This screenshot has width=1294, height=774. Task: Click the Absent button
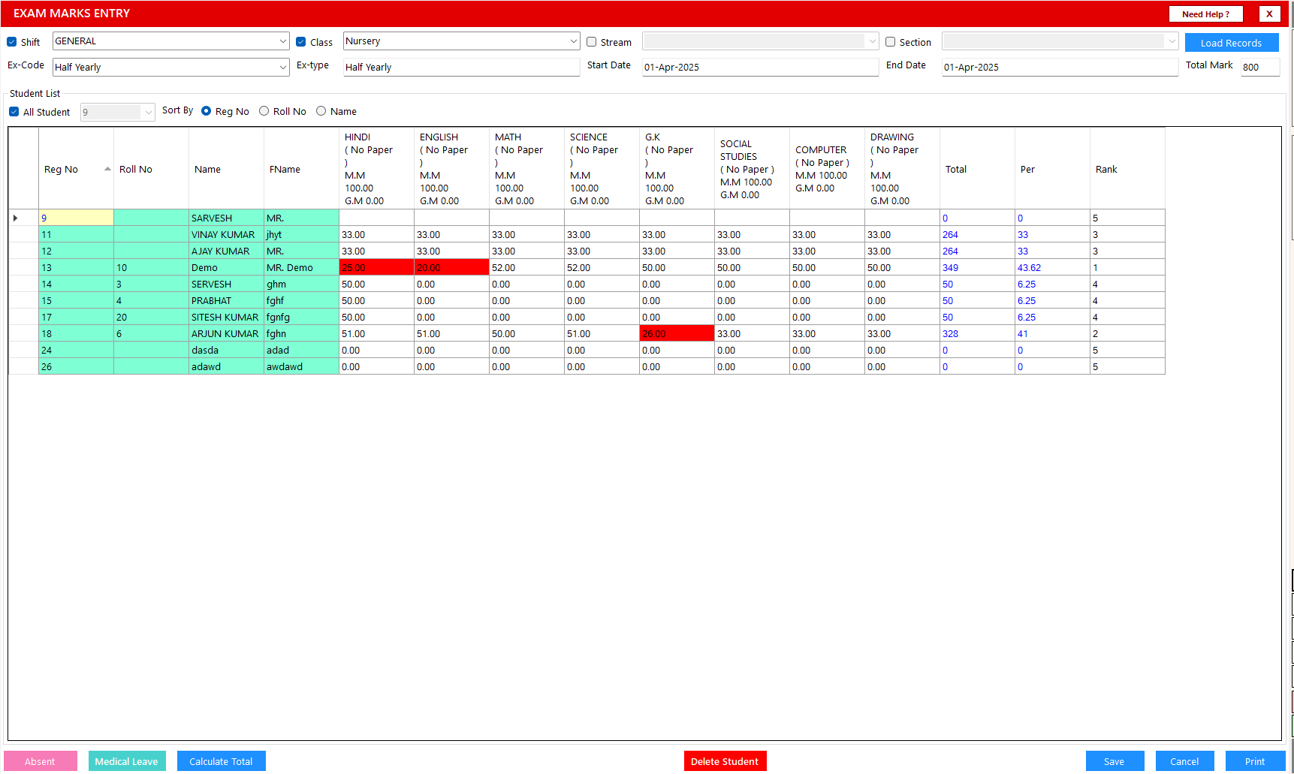(41, 761)
